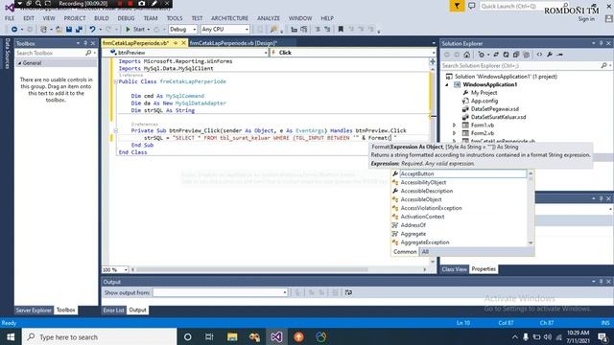Toggle auto-hide pin on Output panel

pos(602,282)
